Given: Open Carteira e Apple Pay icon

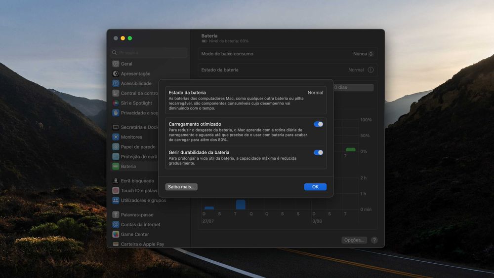Looking at the screenshot, I should [116, 244].
